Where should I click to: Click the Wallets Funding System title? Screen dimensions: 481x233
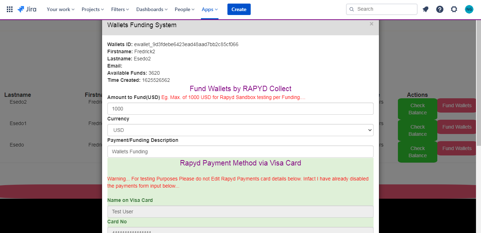142,25
